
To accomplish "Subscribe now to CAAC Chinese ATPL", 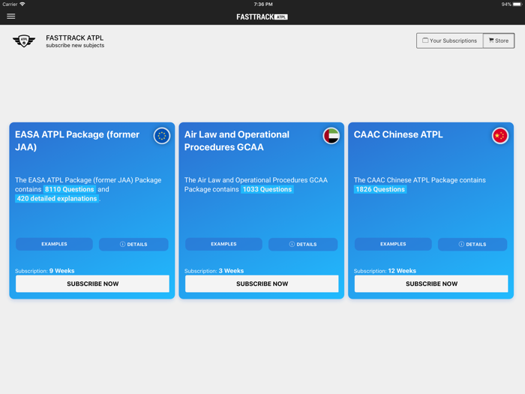I will coord(431,284).
